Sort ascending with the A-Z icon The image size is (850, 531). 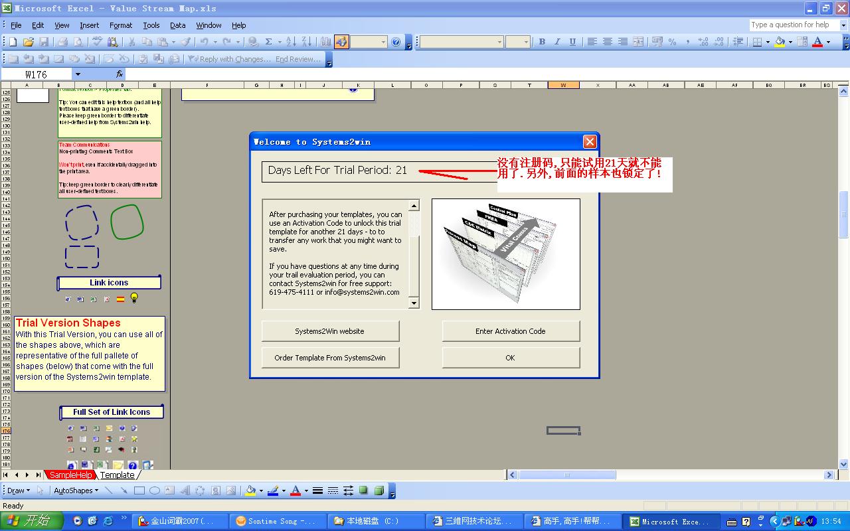[291, 42]
